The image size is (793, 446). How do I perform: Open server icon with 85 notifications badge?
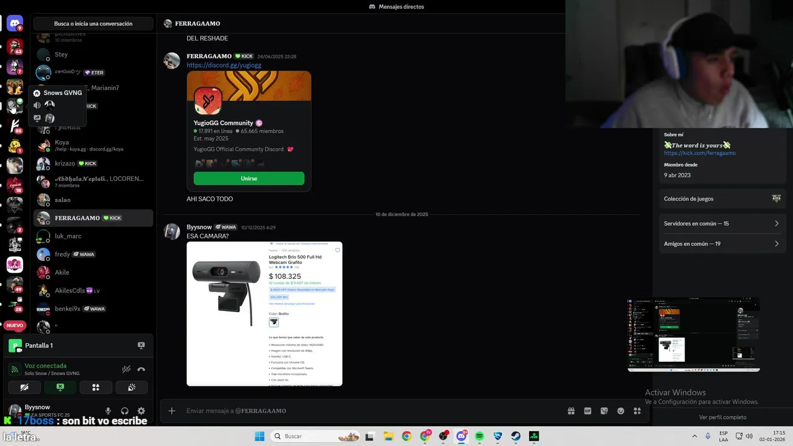click(x=15, y=126)
